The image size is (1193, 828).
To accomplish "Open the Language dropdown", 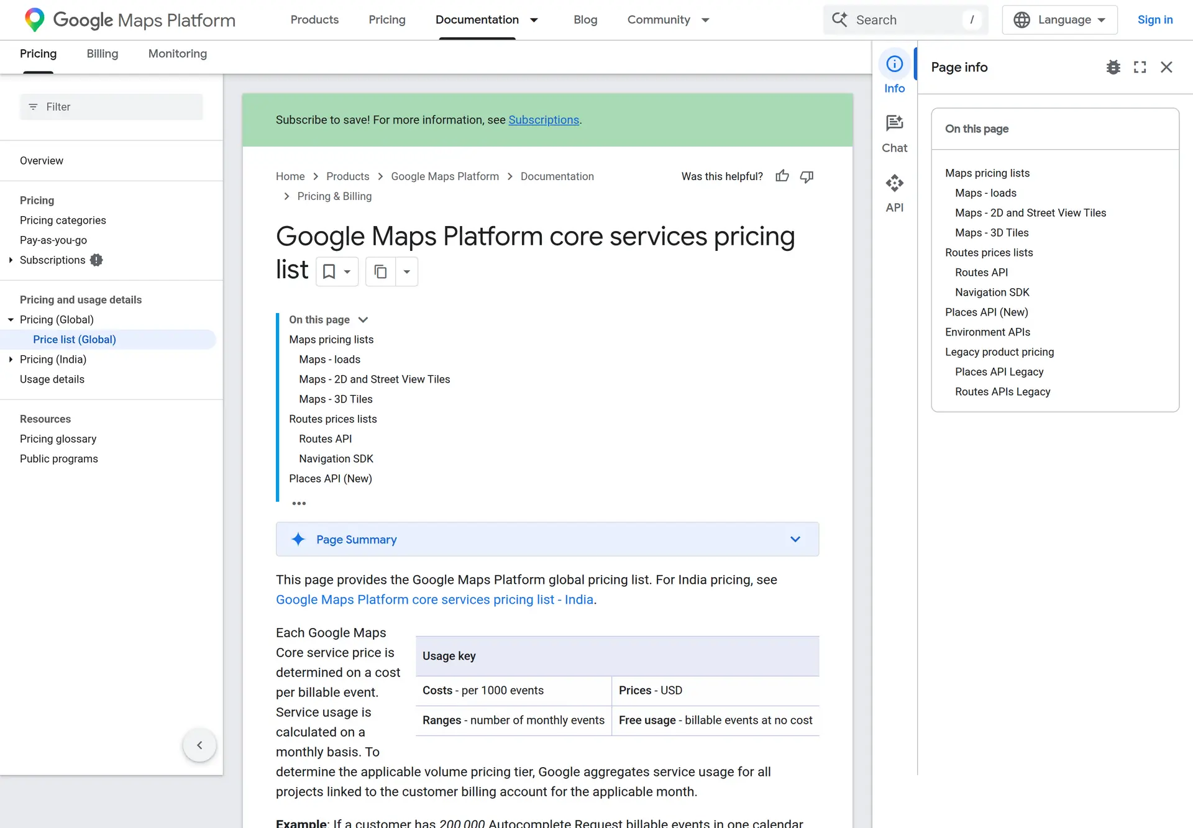I will pos(1059,20).
